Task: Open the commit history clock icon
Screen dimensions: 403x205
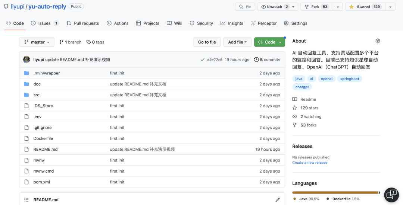Action: pos(256,60)
